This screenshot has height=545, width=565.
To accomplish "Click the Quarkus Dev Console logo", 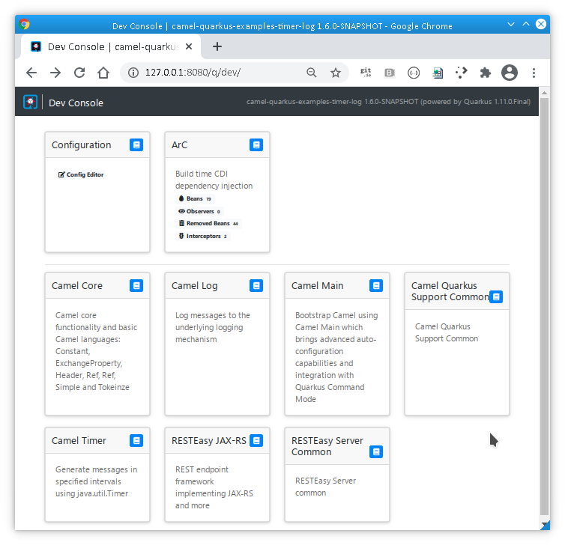I will pyautogui.click(x=30, y=103).
